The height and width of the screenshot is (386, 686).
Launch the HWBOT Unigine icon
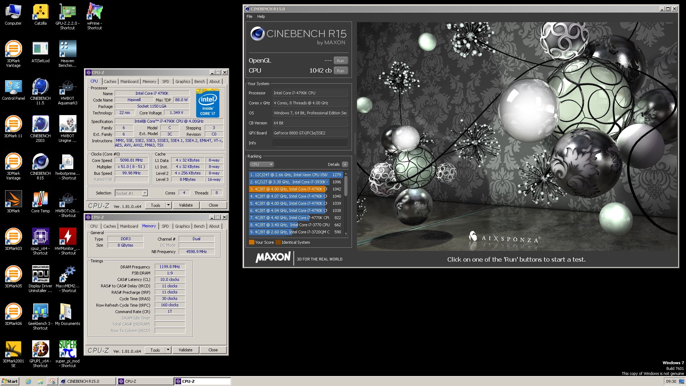coord(68,129)
